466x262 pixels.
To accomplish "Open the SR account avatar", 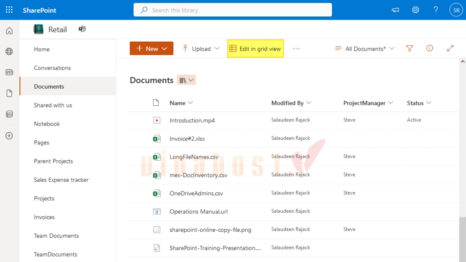I will (456, 10).
